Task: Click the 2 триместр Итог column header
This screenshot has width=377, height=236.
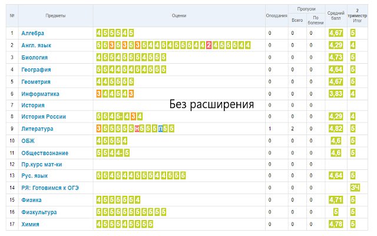Action: pos(358,16)
